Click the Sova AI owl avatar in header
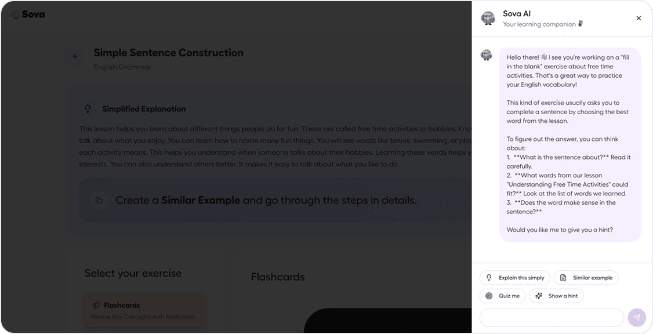The image size is (653, 334). point(488,19)
